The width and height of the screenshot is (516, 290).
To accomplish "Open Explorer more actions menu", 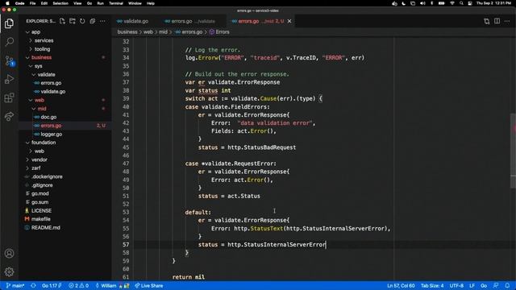I will [102, 21].
